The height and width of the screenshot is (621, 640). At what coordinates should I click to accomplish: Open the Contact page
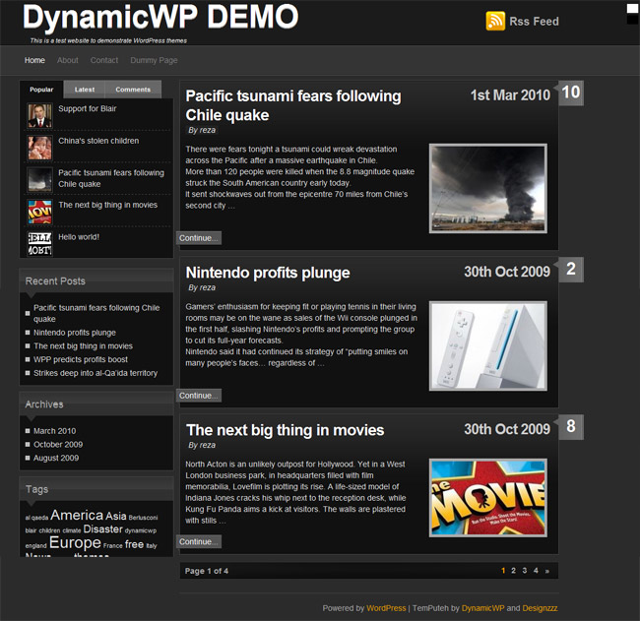(104, 60)
